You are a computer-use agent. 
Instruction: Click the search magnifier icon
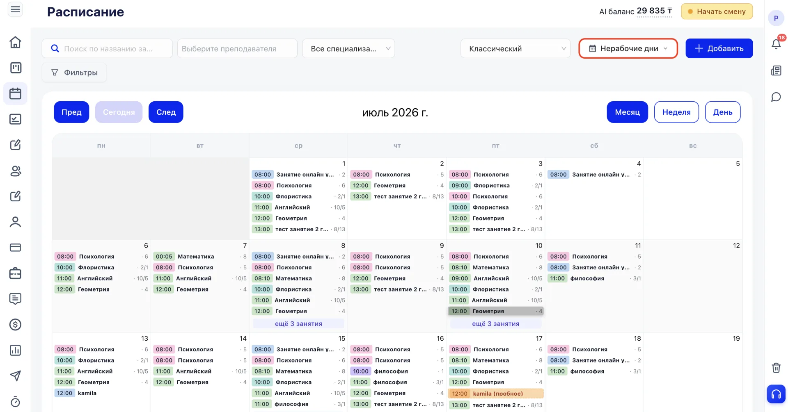[55, 48]
